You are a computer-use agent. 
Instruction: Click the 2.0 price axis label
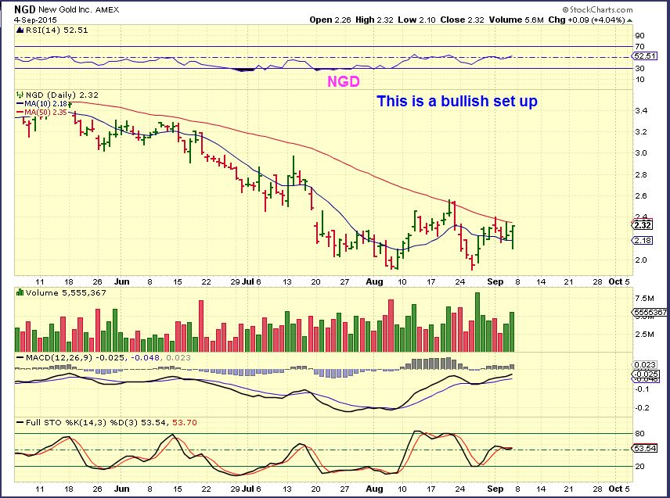pyautogui.click(x=641, y=260)
